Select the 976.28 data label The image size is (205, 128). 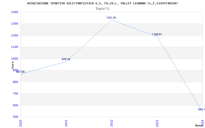coord(66,59)
